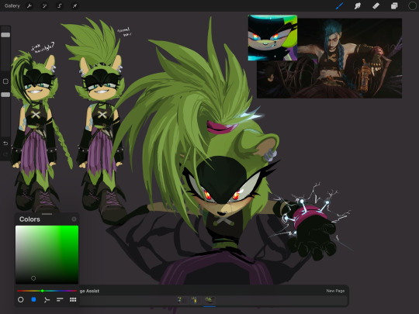The image size is (419, 314).
Task: Select the Smudge tool
Action: click(x=358, y=6)
